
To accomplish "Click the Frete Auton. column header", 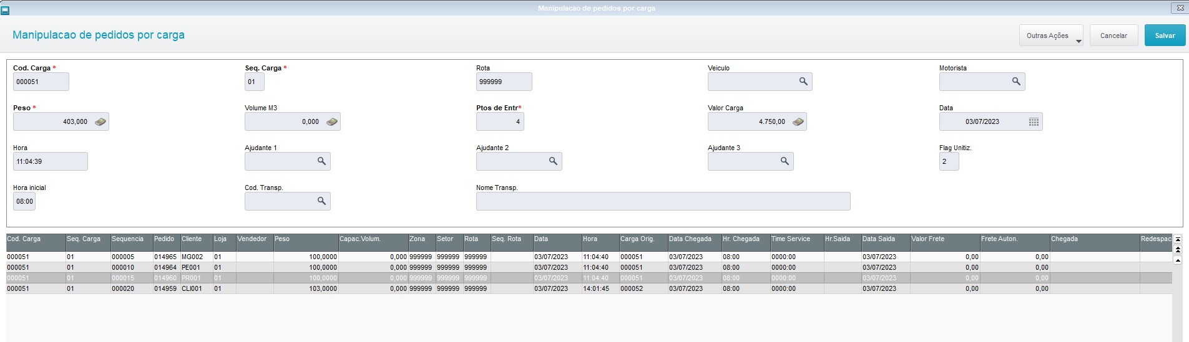I will click(1015, 242).
